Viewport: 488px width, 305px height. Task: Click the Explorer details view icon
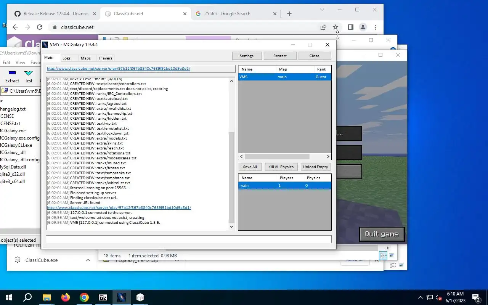(x=384, y=255)
